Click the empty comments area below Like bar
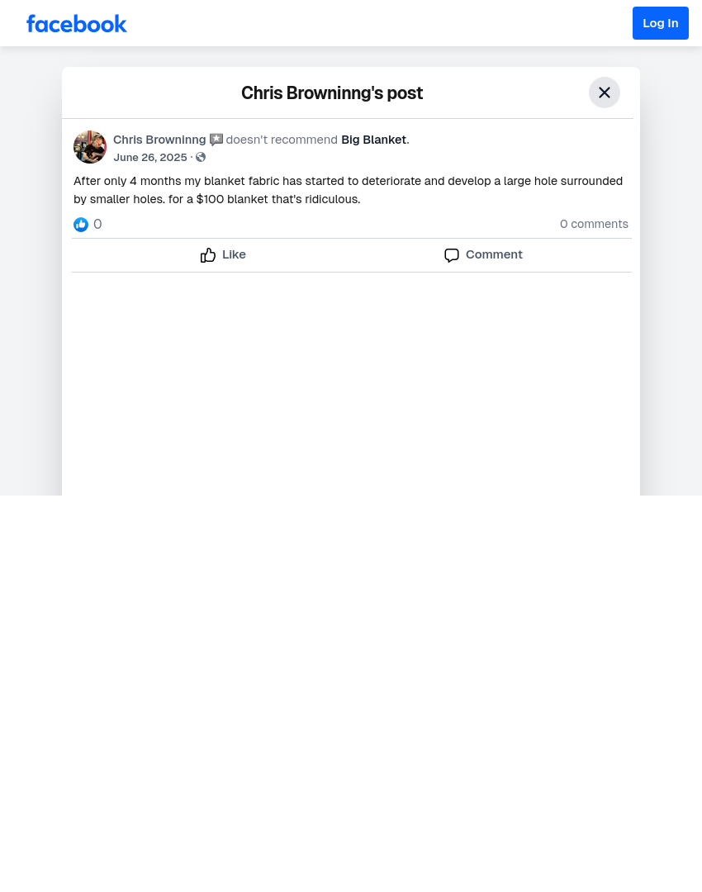Viewport: 702px width, 892px height. pos(351,383)
